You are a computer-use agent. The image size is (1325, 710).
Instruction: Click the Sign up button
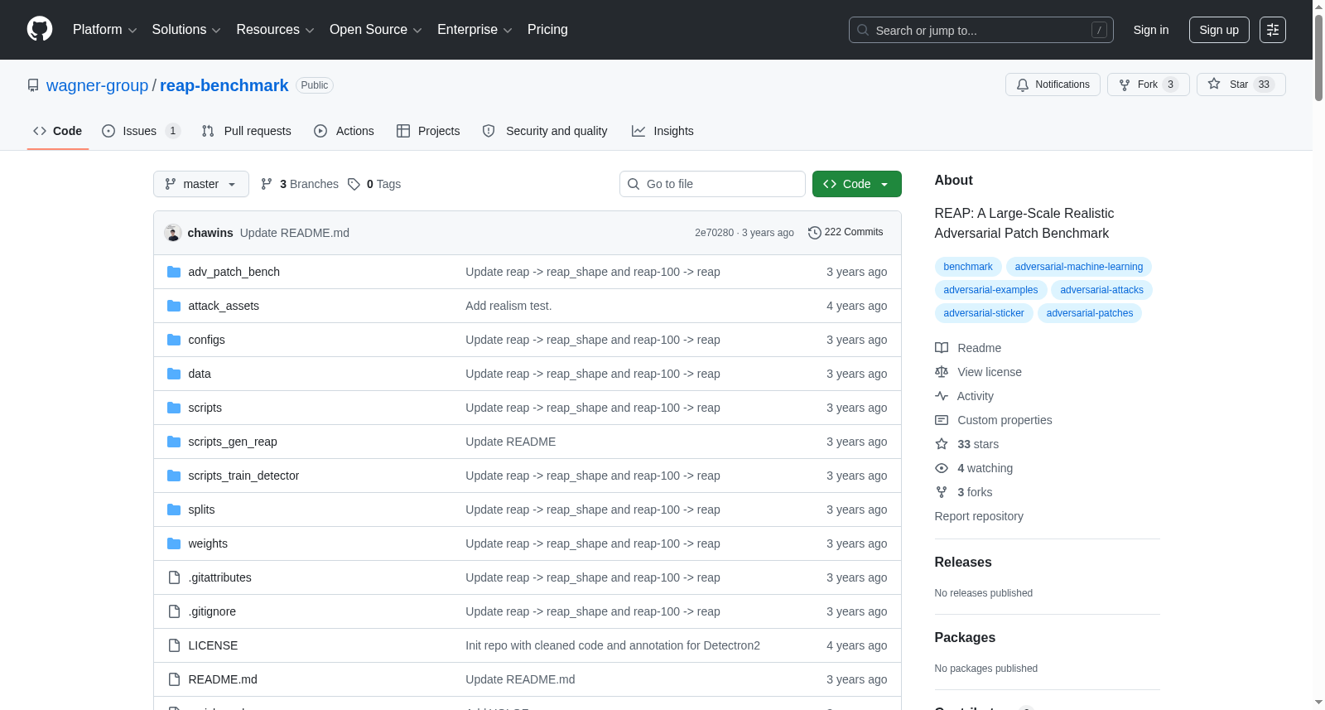(x=1219, y=30)
